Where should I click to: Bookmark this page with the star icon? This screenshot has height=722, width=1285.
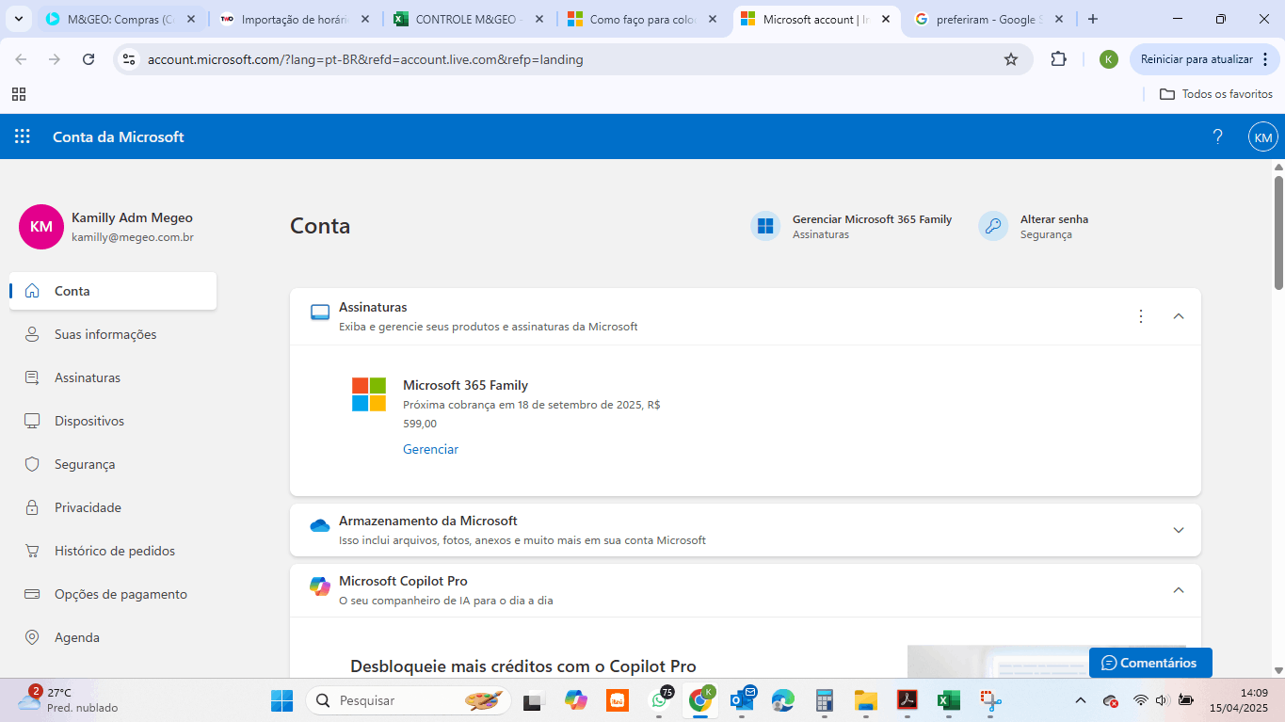1011,59
